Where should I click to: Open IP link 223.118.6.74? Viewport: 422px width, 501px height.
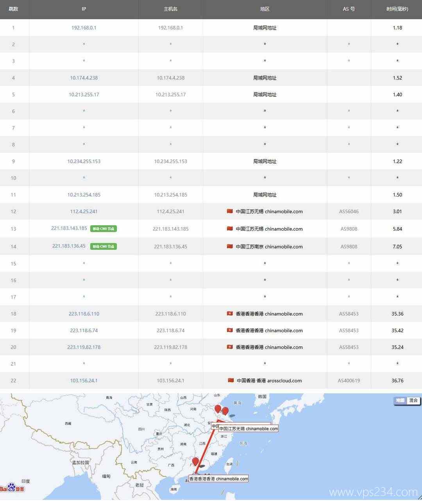tap(84, 331)
